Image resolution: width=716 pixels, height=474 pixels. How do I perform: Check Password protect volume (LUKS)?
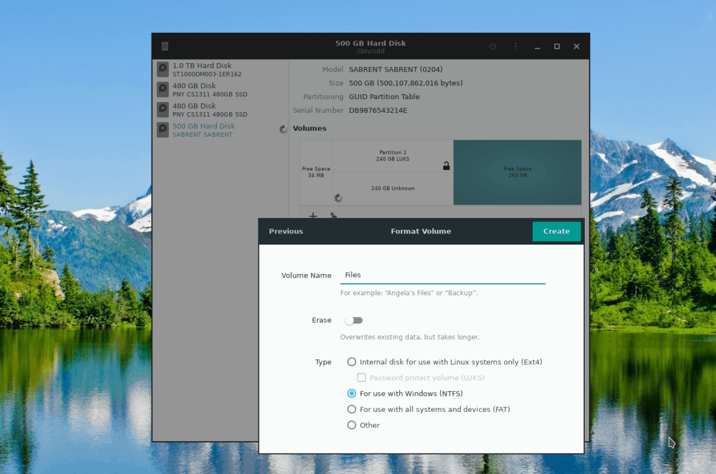coord(362,377)
